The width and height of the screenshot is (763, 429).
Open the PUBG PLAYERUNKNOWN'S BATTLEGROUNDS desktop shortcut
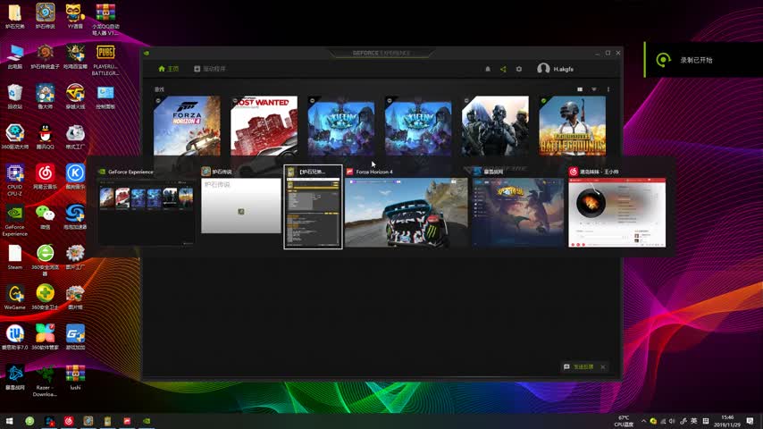(105, 59)
